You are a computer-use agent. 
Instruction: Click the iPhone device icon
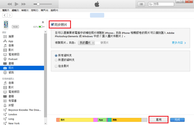[x=6, y=24]
